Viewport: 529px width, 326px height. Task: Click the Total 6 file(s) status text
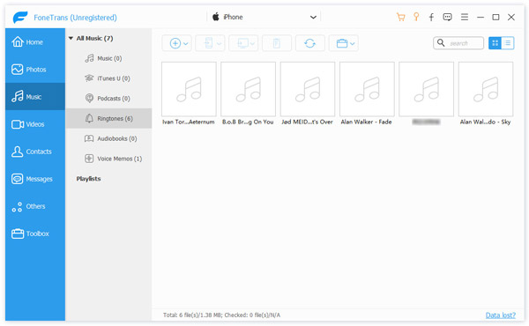pos(221,315)
